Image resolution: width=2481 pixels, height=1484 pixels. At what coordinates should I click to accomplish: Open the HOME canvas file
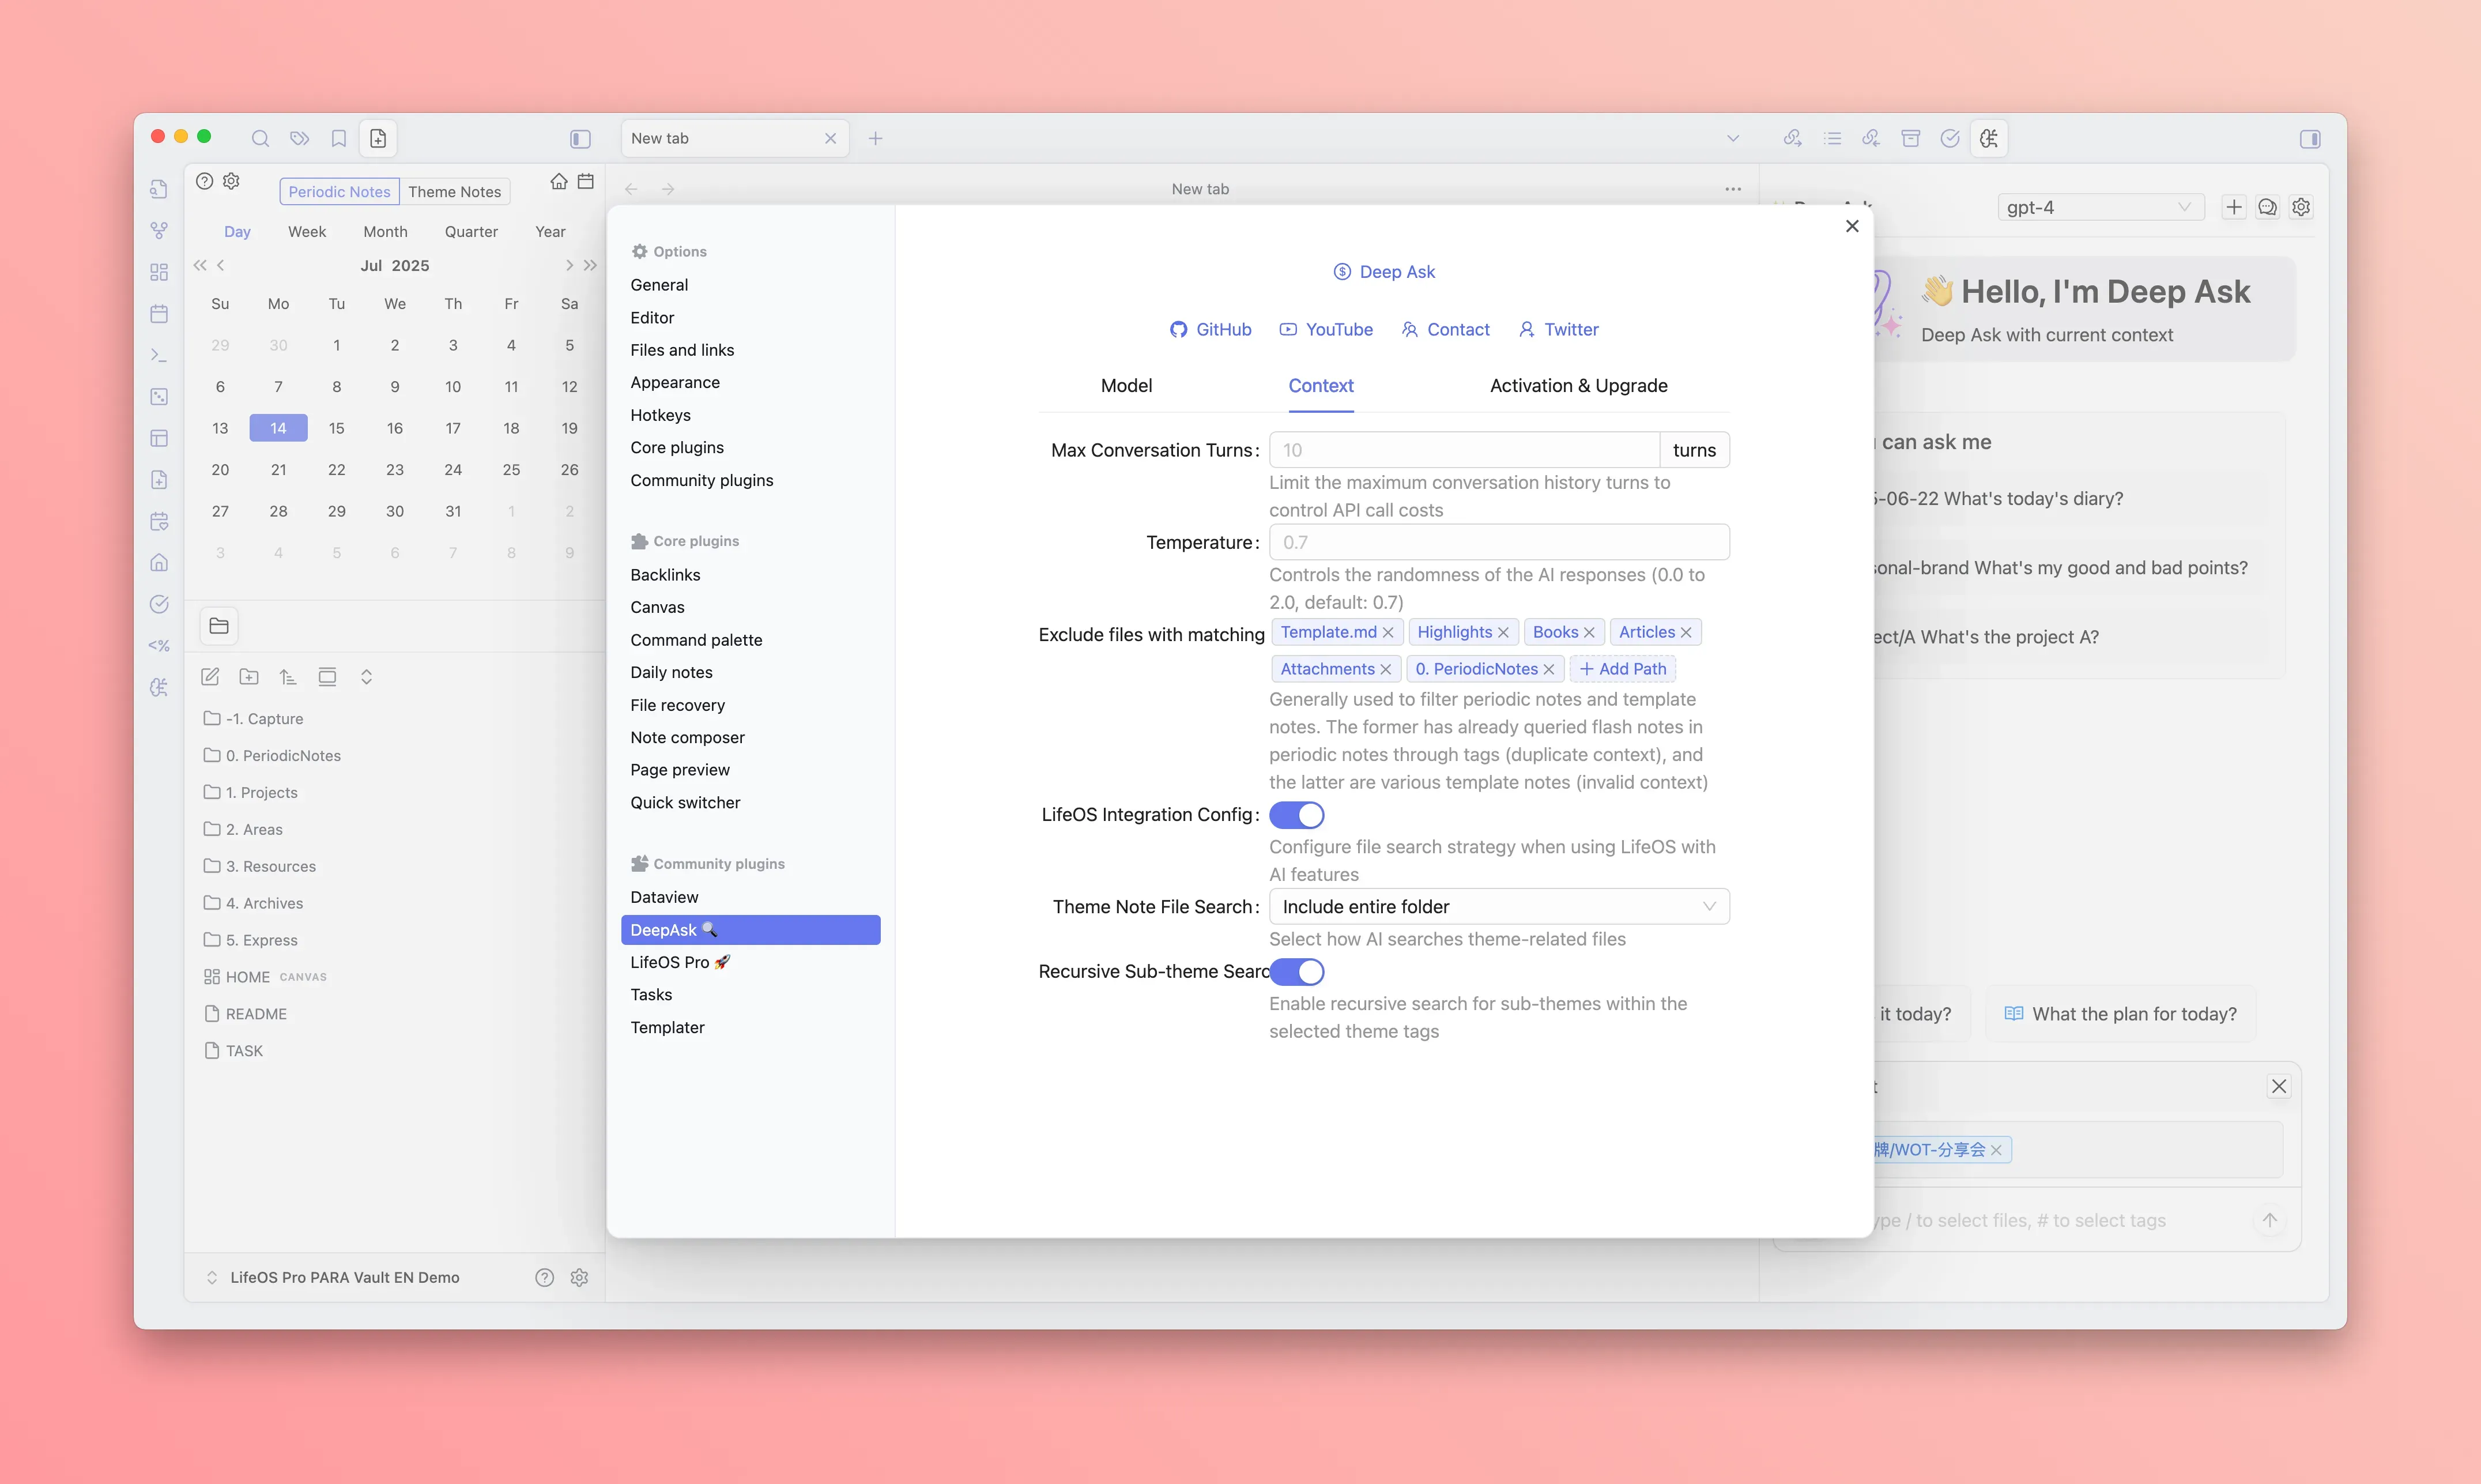265,977
